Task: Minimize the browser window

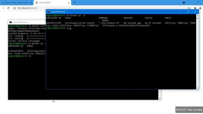Action: click(191, 2)
